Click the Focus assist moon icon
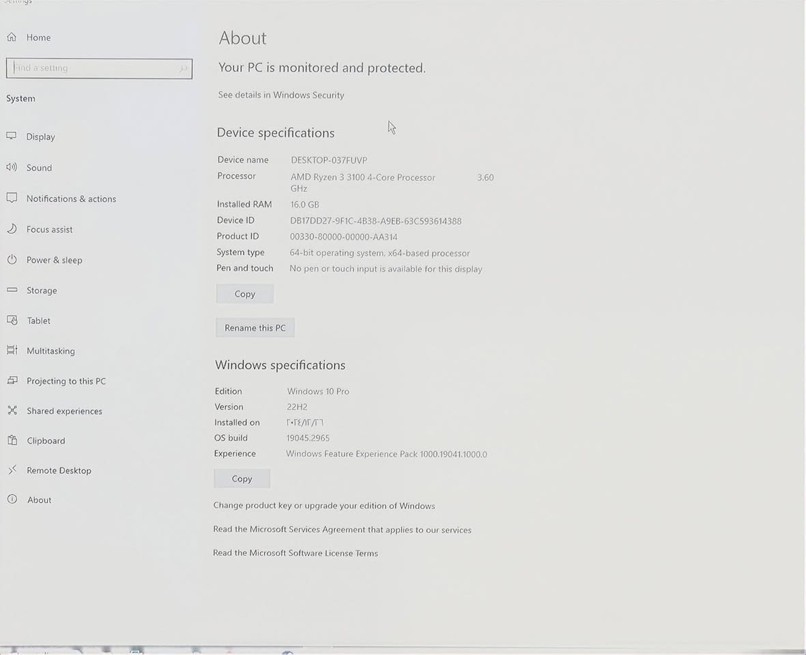Image resolution: width=806 pixels, height=655 pixels. 12,229
